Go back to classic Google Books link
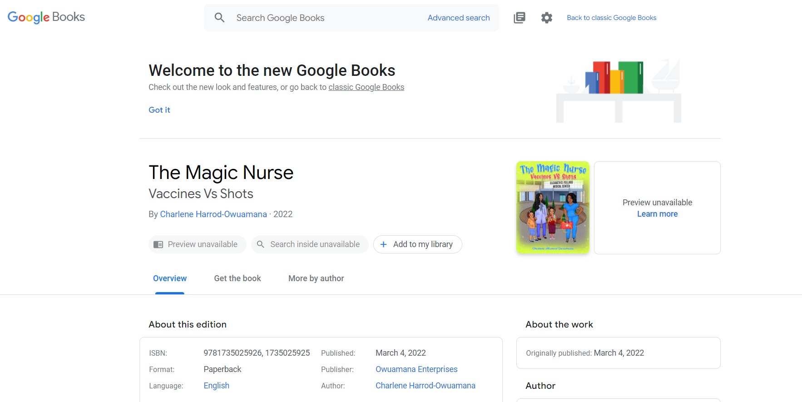This screenshot has width=802, height=402. (x=611, y=18)
